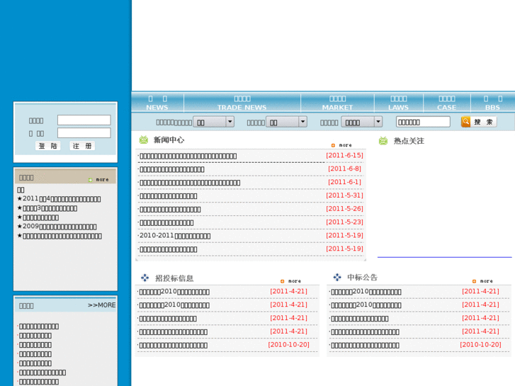Click the green icon beside 热点关注

point(383,141)
